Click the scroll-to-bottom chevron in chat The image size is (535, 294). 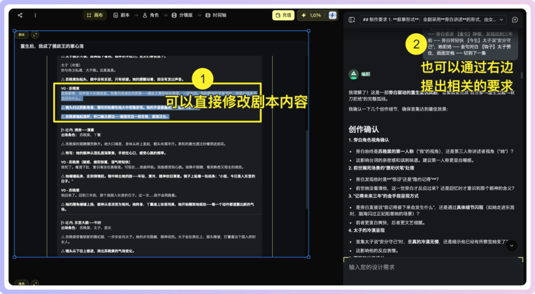pyautogui.click(x=512, y=245)
